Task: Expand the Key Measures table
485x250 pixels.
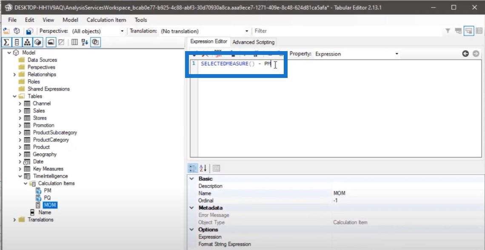Action: tap(20, 169)
